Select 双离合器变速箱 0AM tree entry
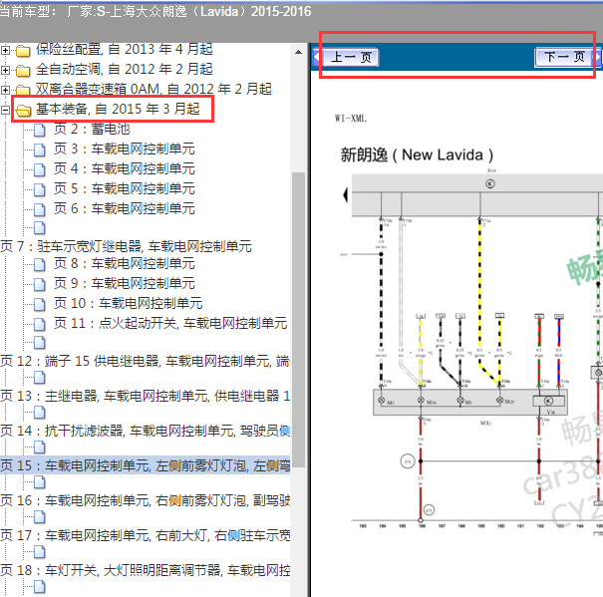Screen dimensions: 603x597 pyautogui.click(x=153, y=90)
